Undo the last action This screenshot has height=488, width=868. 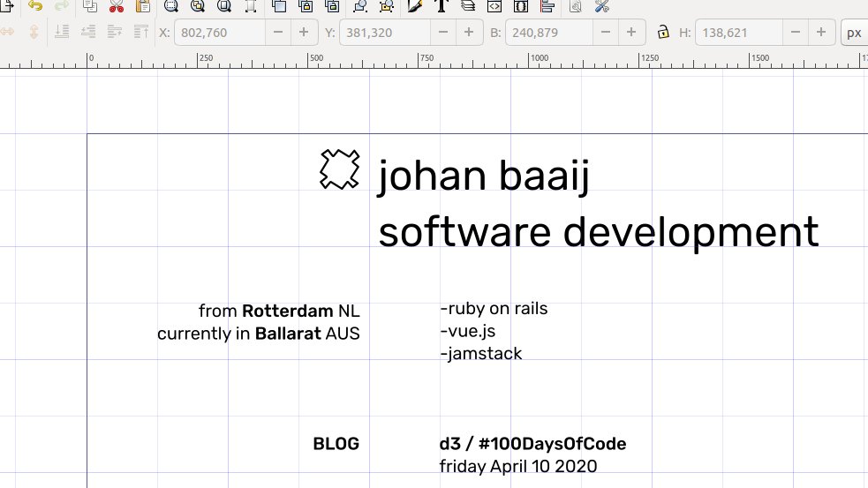coord(34,5)
